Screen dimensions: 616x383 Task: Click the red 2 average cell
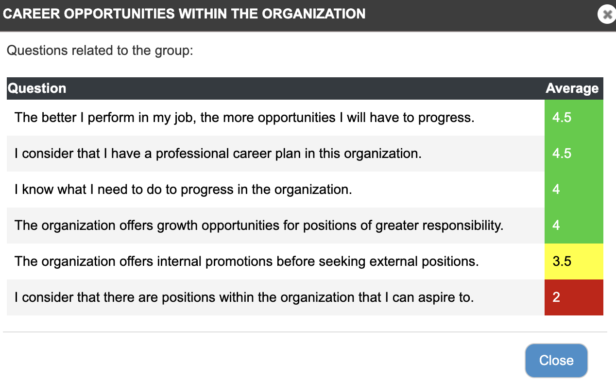[x=574, y=297]
